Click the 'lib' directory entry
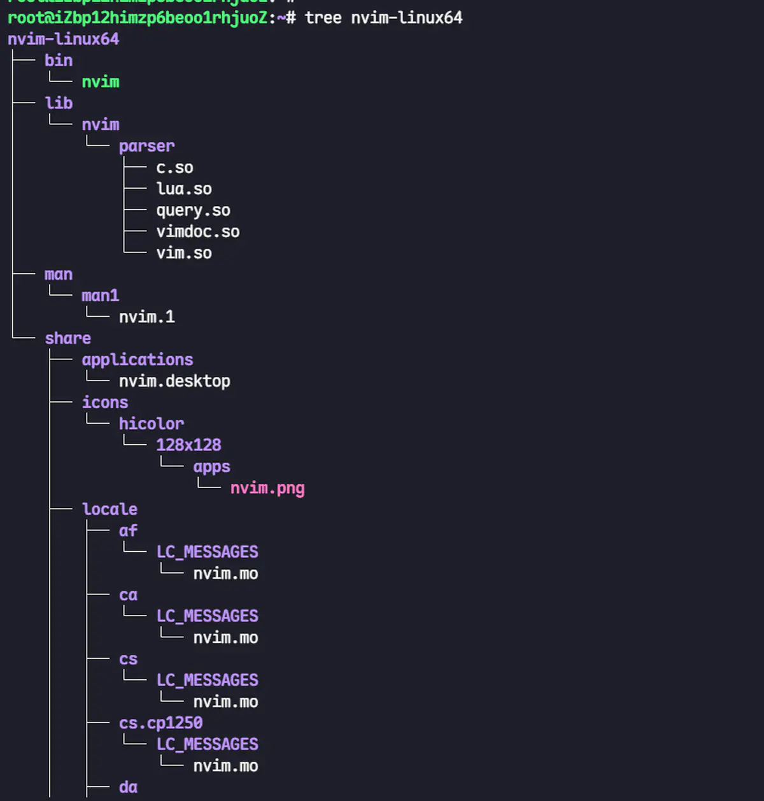Screen dimensions: 764x801 pyautogui.click(x=59, y=103)
